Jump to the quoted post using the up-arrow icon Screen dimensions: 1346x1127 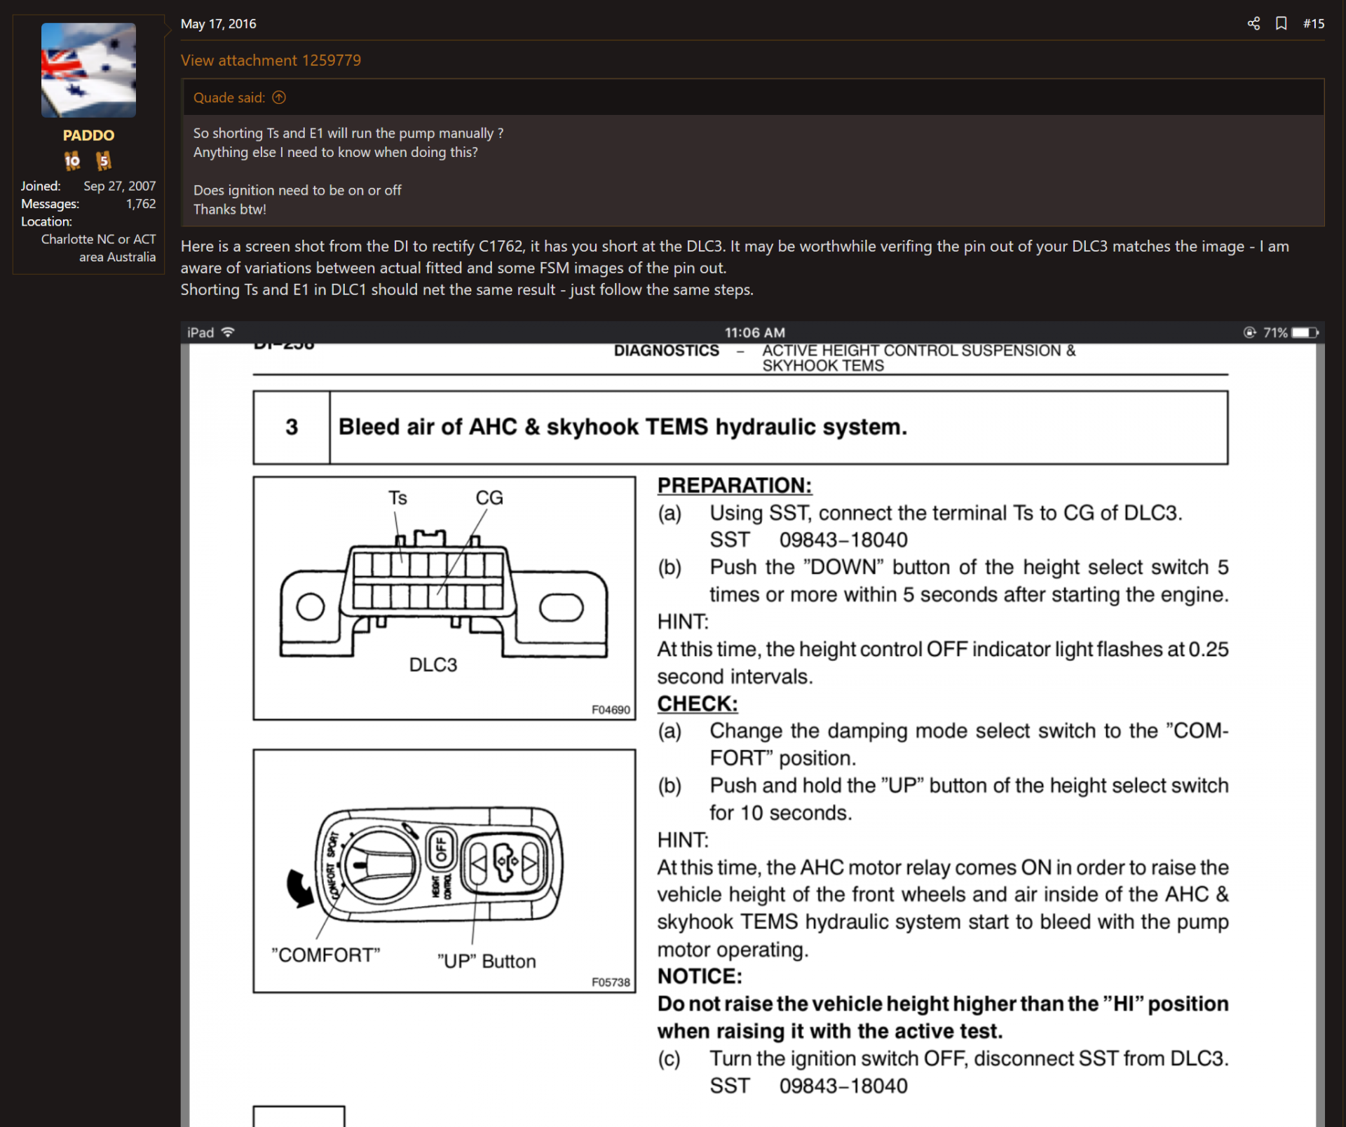tap(279, 97)
